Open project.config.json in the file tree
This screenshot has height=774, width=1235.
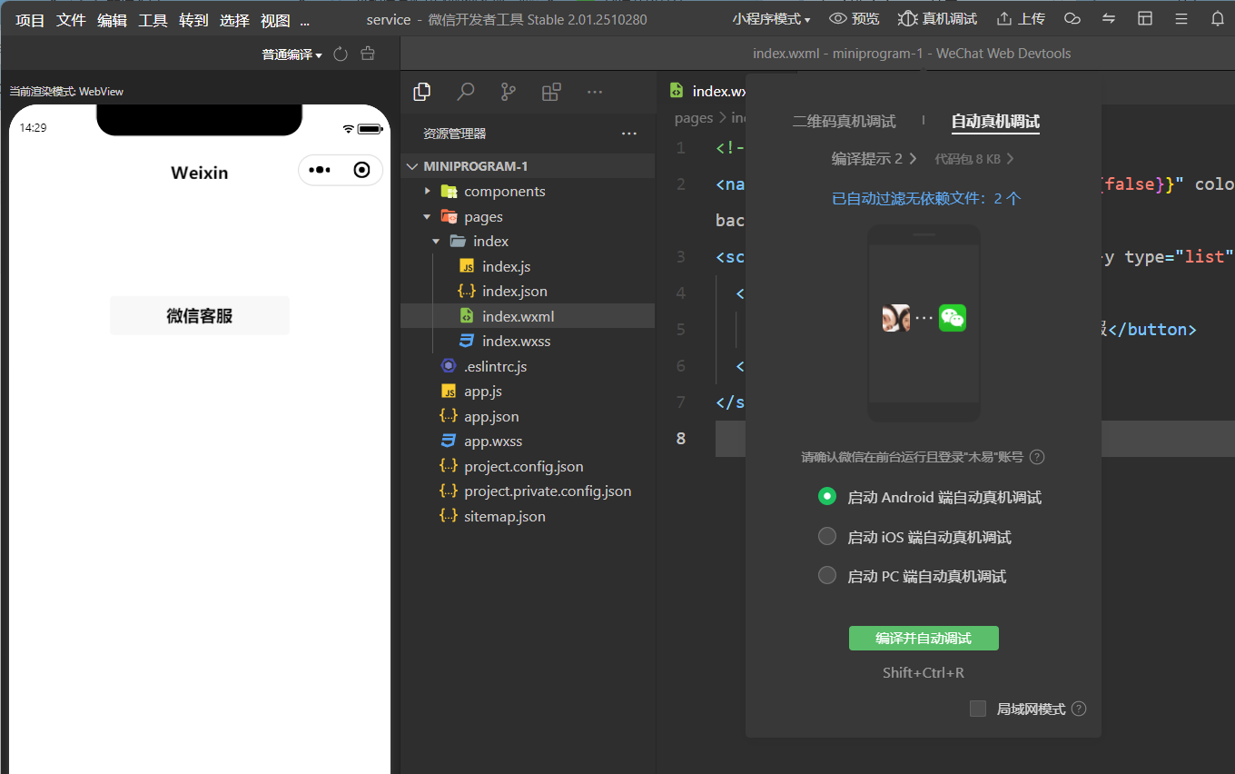click(523, 466)
